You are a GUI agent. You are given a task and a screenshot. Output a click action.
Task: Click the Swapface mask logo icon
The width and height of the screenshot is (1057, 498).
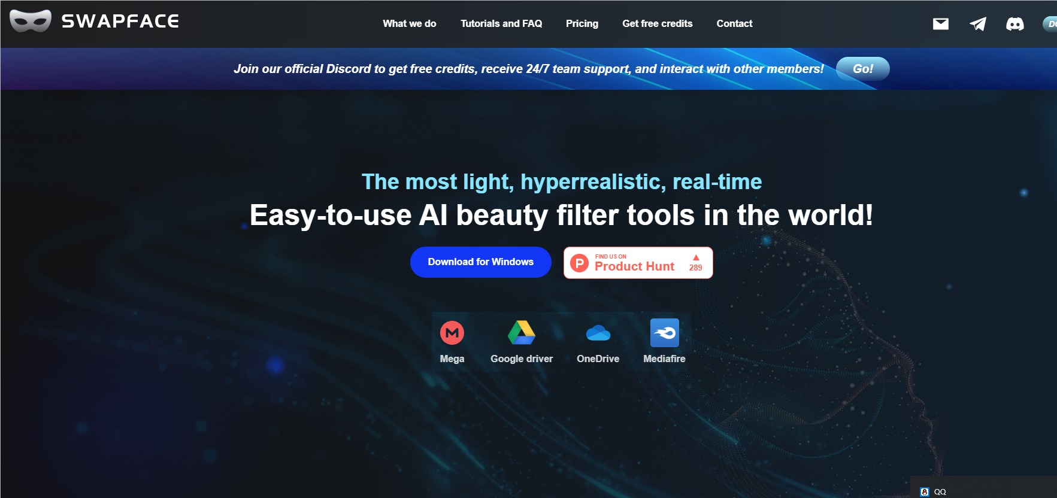(x=31, y=22)
